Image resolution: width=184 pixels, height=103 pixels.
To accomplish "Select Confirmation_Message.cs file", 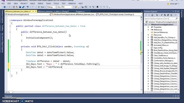I will 164,61.
